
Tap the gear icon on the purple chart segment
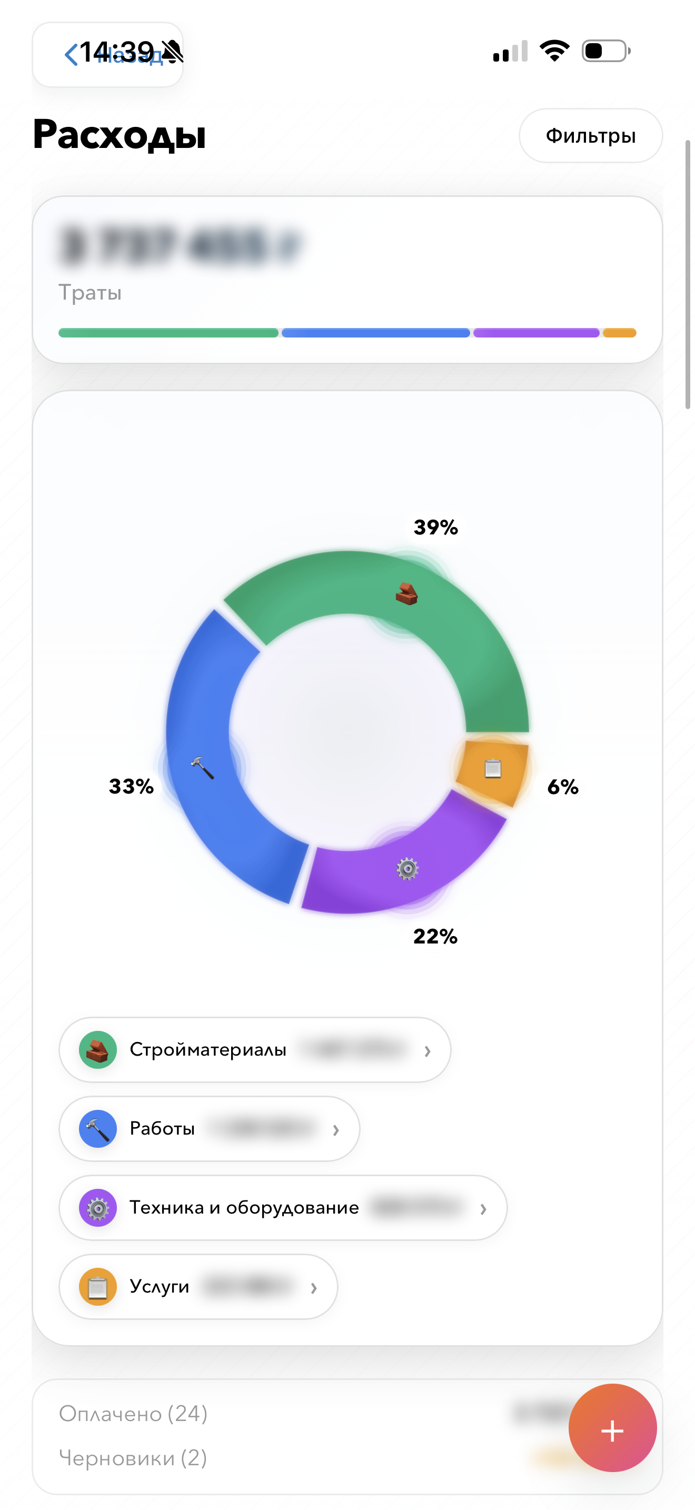[408, 868]
